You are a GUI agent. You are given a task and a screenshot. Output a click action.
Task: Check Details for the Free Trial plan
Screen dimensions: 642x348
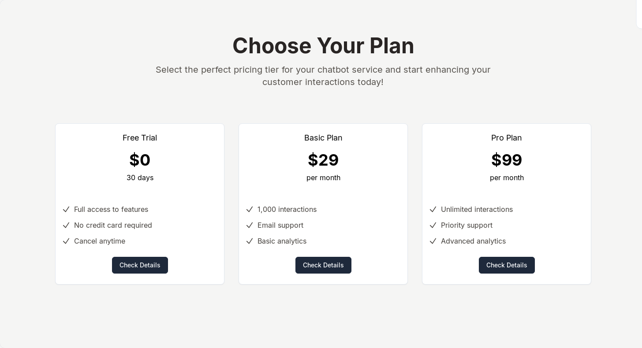[x=140, y=265]
